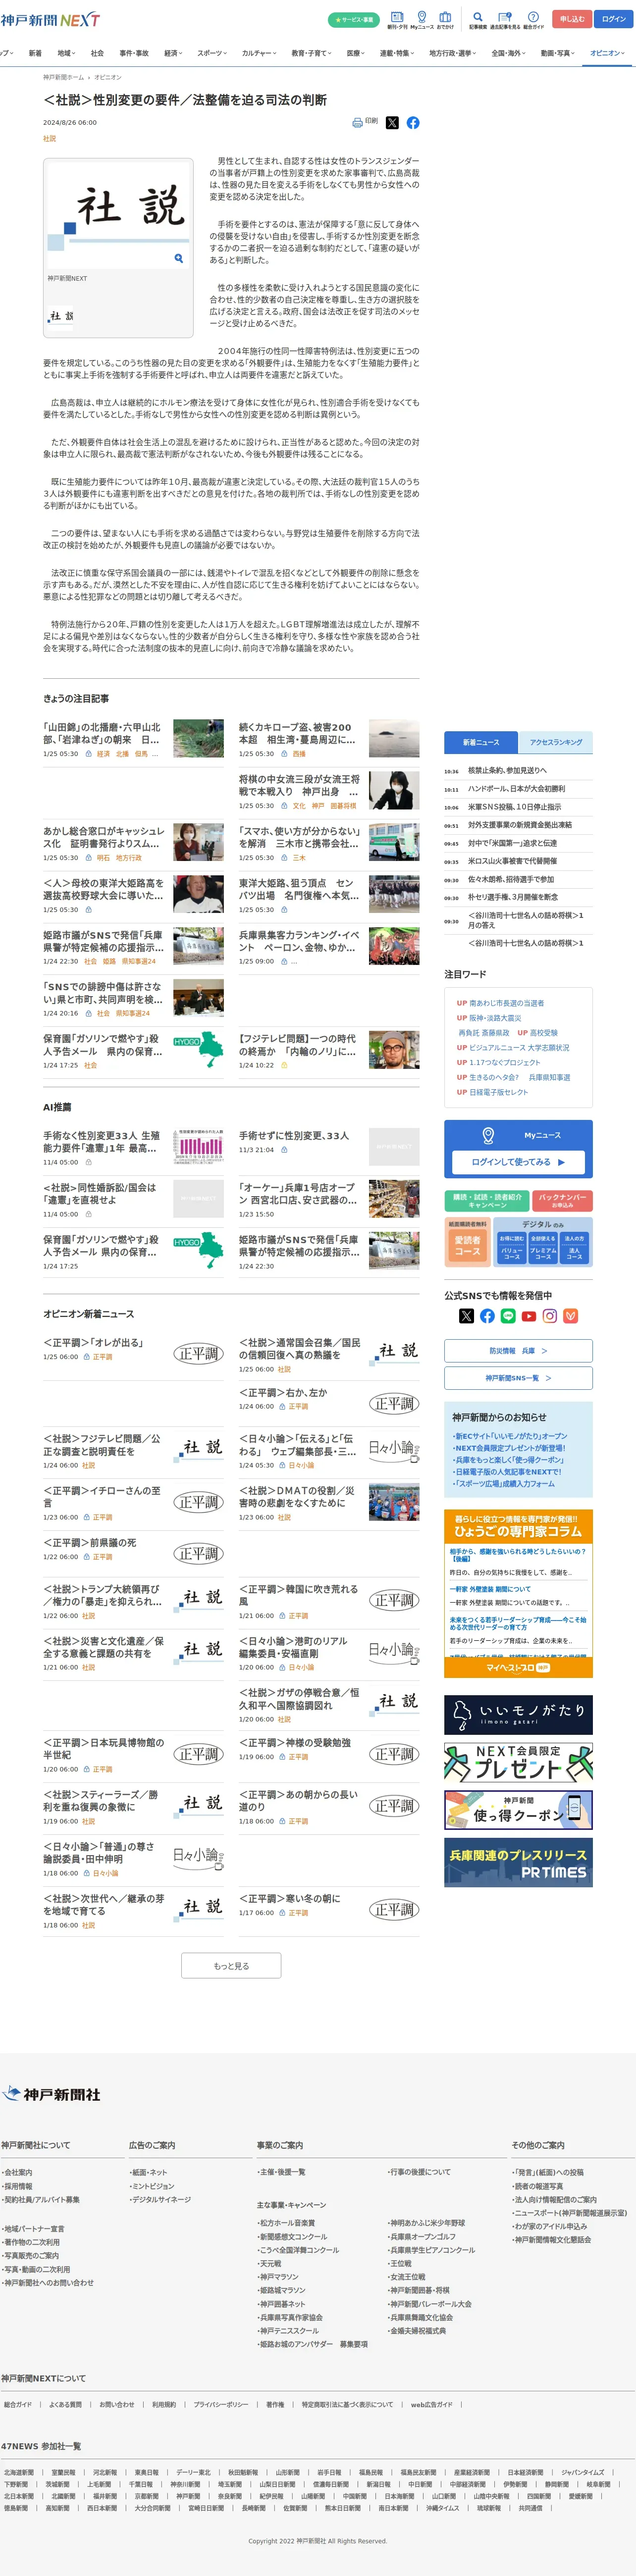Click the いいモノがたり banner

(518, 1714)
